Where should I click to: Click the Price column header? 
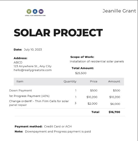[94, 81]
